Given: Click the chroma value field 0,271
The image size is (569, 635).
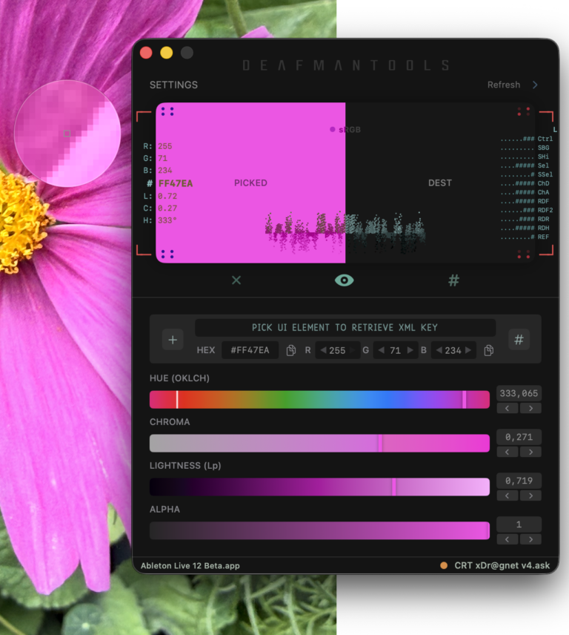Looking at the screenshot, I should coord(519,437).
